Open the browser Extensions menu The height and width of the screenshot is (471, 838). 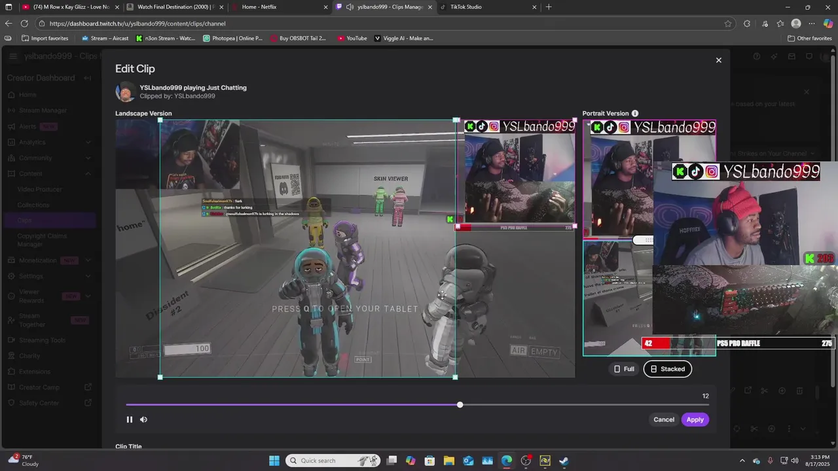tap(747, 24)
